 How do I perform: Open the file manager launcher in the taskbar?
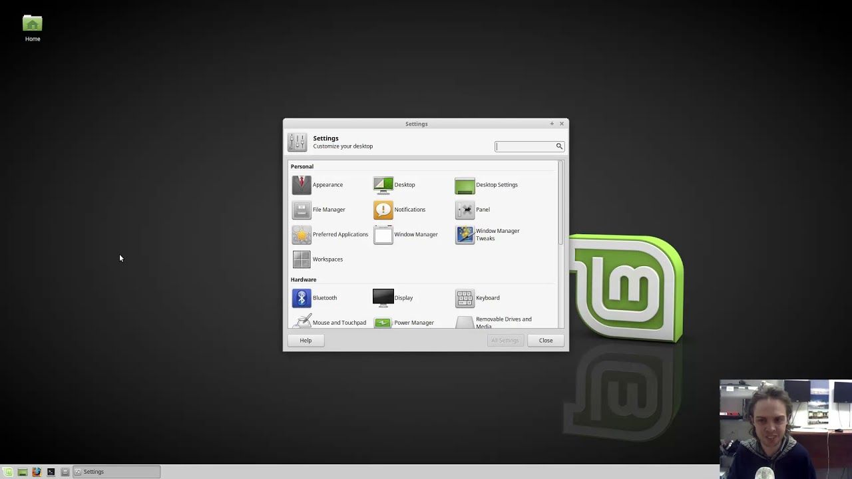65,472
